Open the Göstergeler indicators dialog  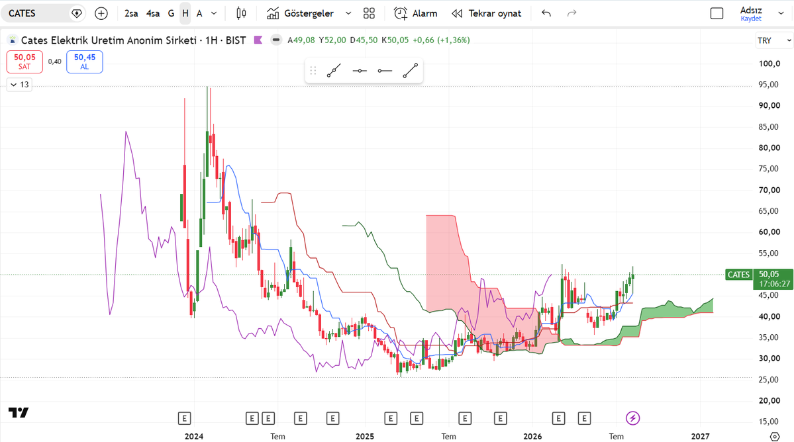[x=301, y=14]
